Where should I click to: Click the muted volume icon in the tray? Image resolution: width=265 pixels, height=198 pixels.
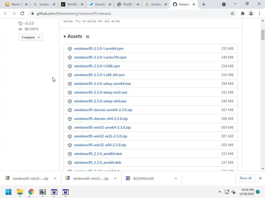click(233, 192)
